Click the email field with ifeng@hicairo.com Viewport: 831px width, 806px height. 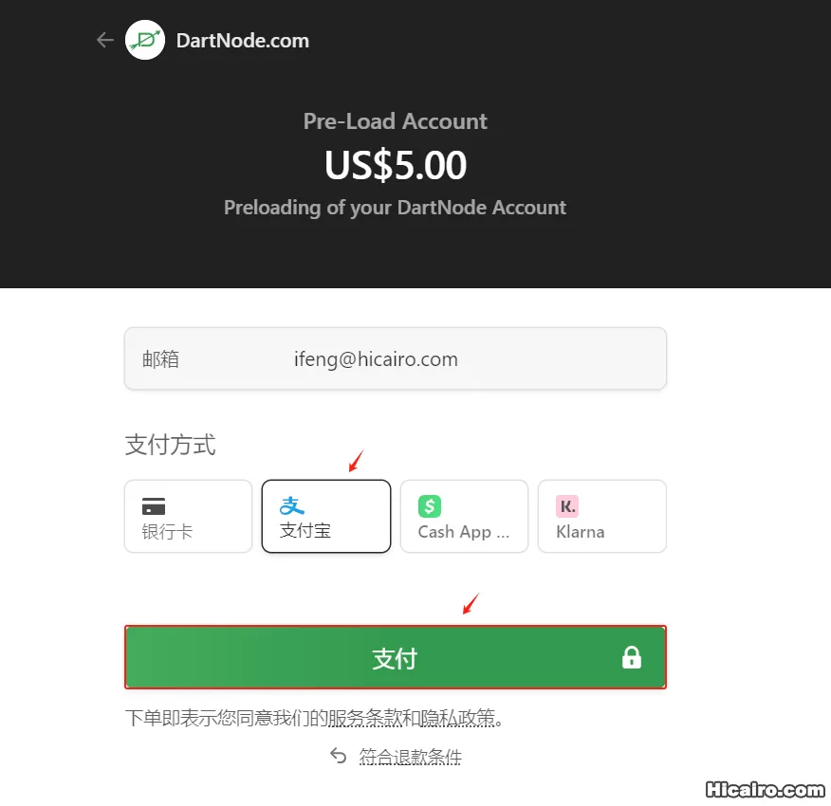396,358
